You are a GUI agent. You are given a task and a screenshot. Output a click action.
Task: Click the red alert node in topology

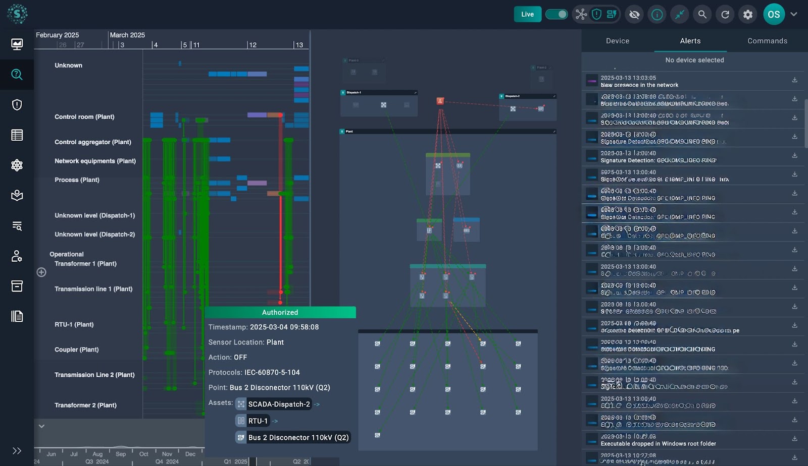pyautogui.click(x=440, y=101)
